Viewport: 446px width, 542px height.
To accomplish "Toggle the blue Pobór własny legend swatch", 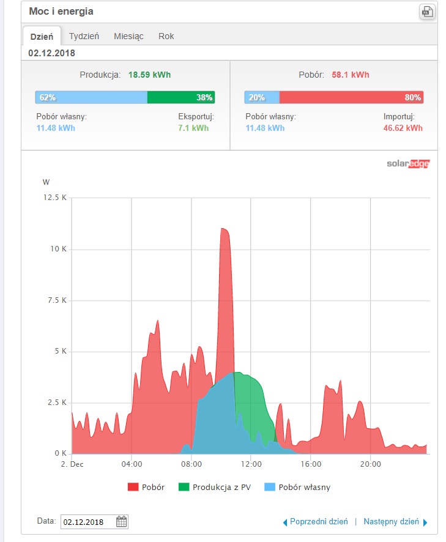I will [269, 487].
